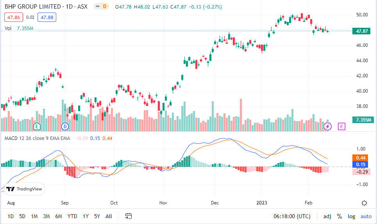
Task: Click the green earnings E marker
Action: (37, 126)
